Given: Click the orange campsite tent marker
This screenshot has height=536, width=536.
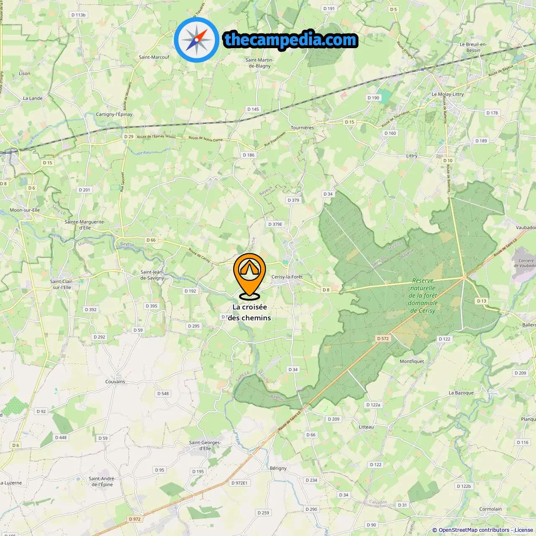Looking at the screenshot, I should click(x=250, y=276).
